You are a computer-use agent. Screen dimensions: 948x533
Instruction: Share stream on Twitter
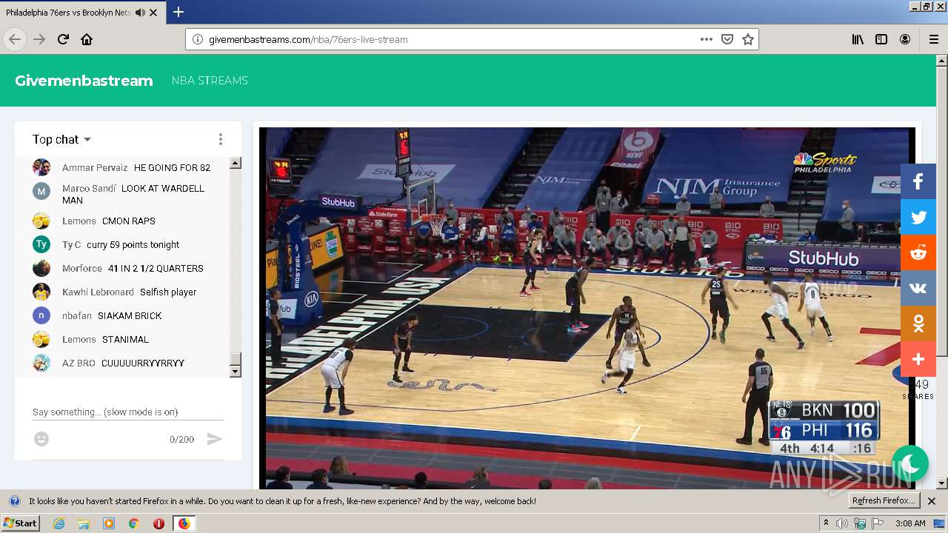point(918,217)
